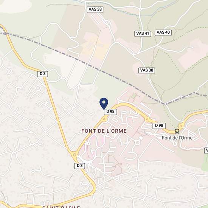Screen dimensions: 208x208
Task: Click the upper D 3 road shield
Action: pos(43,74)
